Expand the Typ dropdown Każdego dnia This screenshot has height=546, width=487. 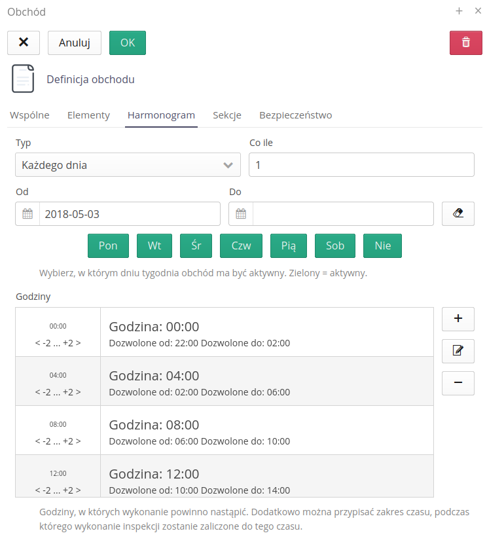point(128,165)
